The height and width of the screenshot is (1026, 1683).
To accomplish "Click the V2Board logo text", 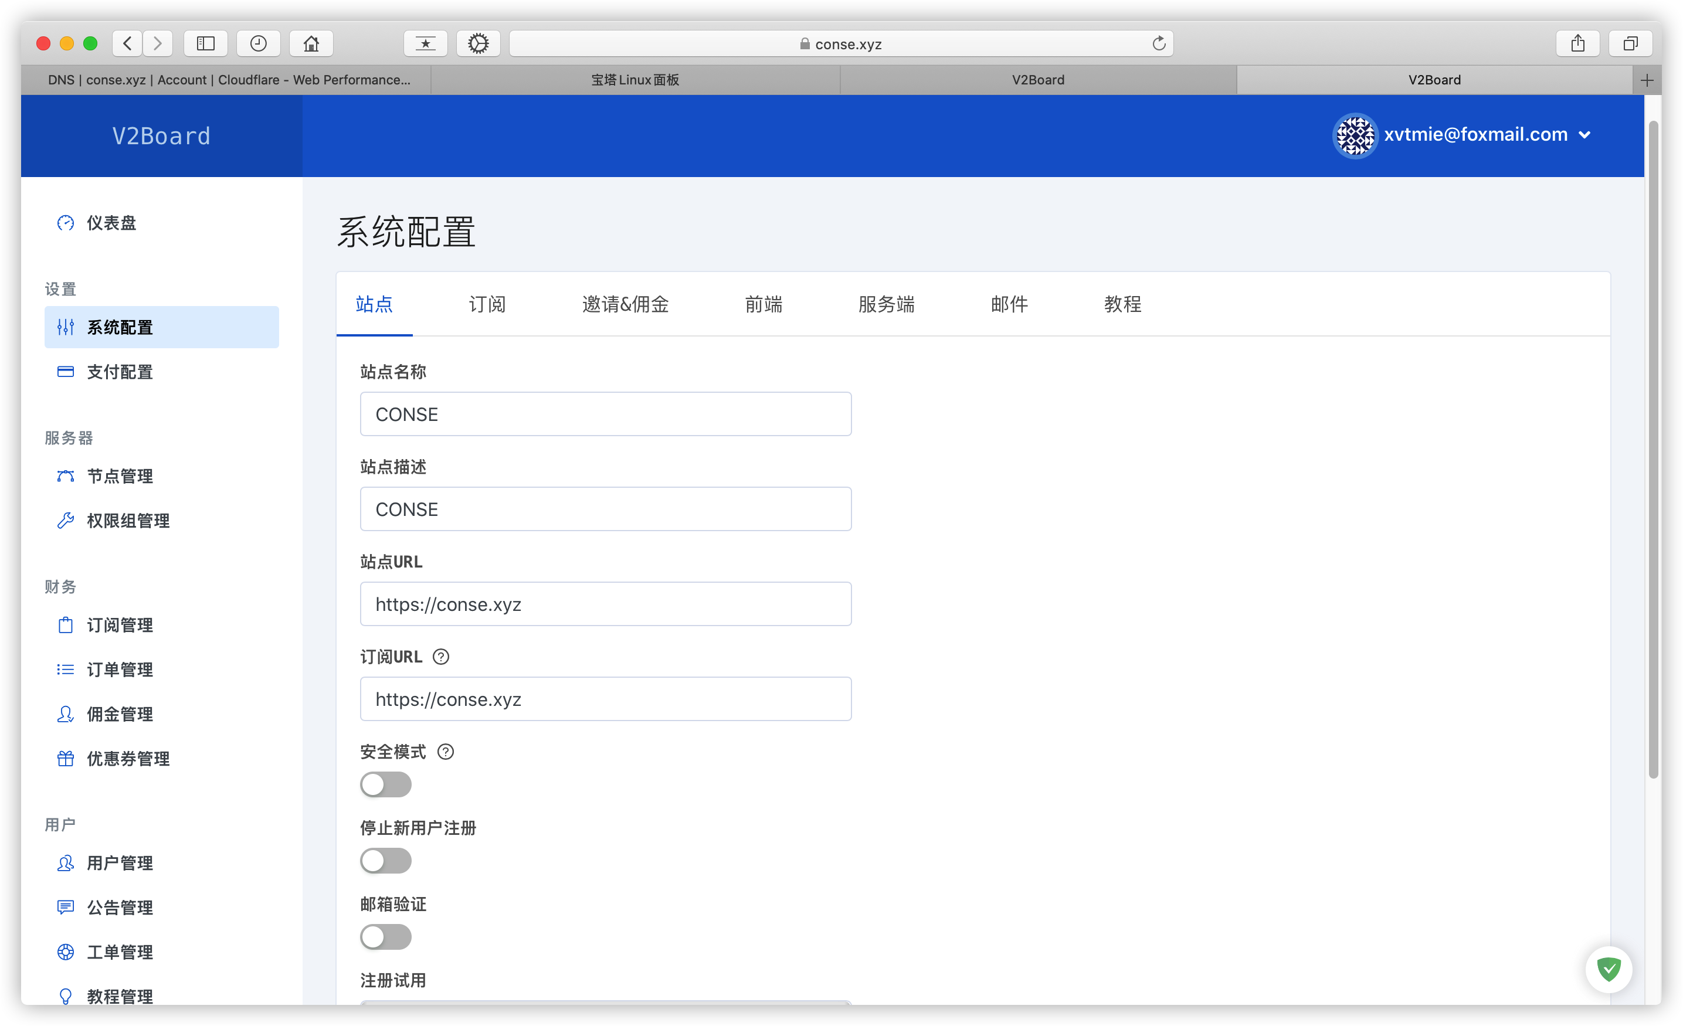I will click(162, 136).
